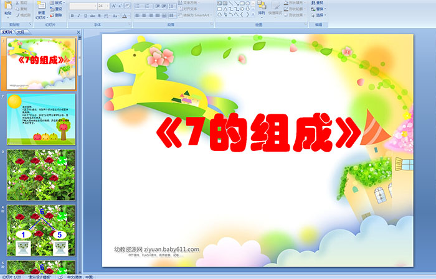Open the Columns dropdown

173,16
